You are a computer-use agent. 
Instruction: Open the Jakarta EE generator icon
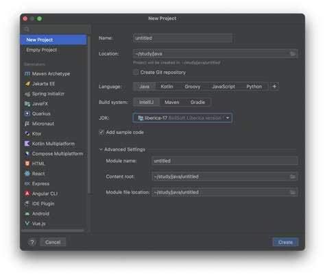(x=27, y=83)
